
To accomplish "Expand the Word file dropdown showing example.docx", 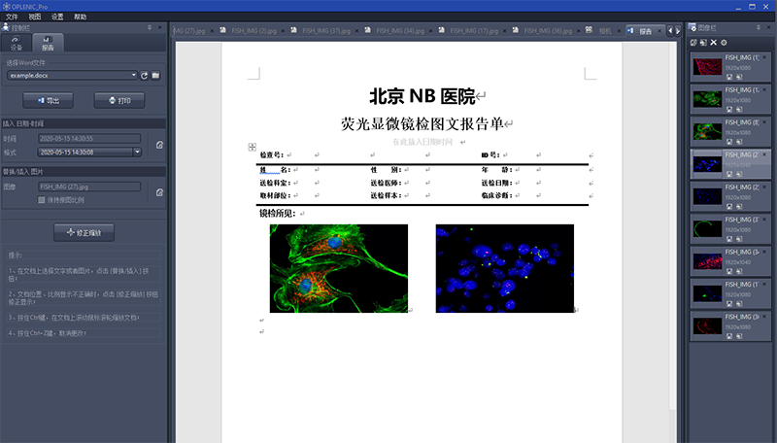I will 133,75.
